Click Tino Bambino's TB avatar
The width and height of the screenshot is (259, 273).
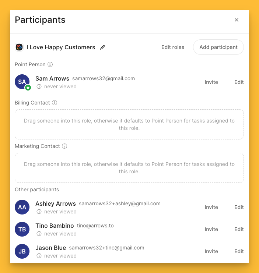[x=22, y=229]
